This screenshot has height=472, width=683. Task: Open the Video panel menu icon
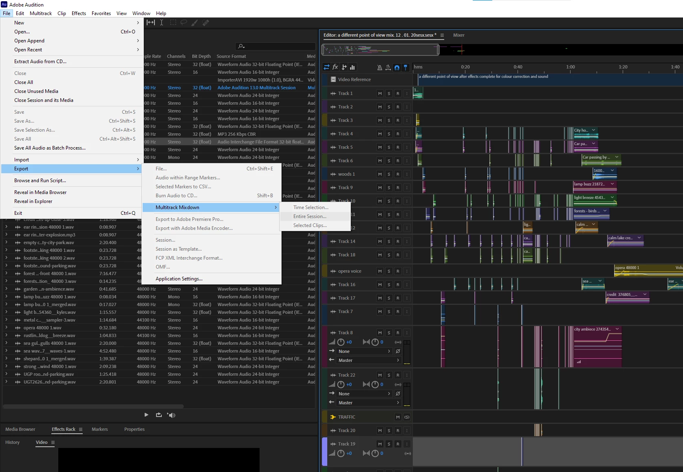[x=53, y=442]
